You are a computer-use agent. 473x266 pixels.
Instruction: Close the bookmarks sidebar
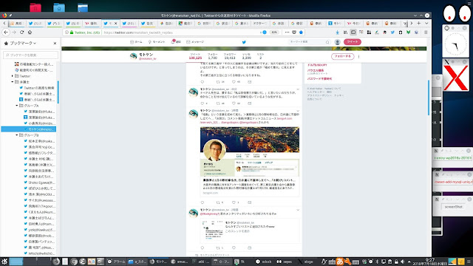click(55, 44)
